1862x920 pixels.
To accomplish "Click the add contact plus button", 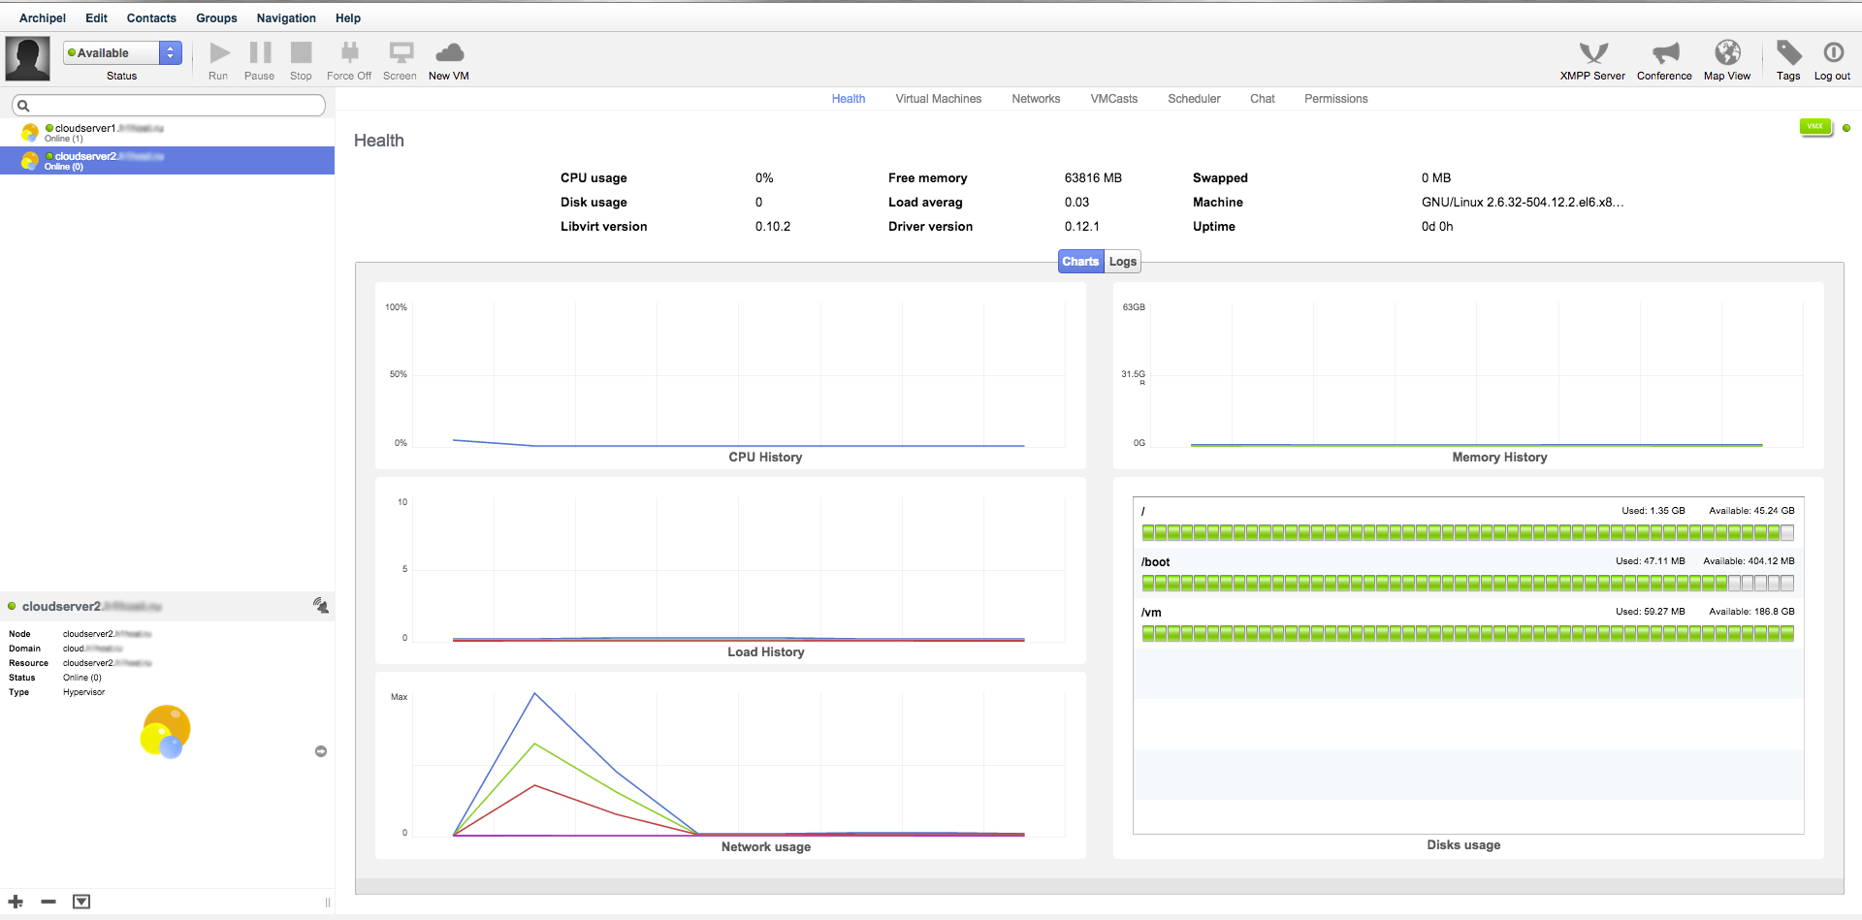I will click(16, 902).
